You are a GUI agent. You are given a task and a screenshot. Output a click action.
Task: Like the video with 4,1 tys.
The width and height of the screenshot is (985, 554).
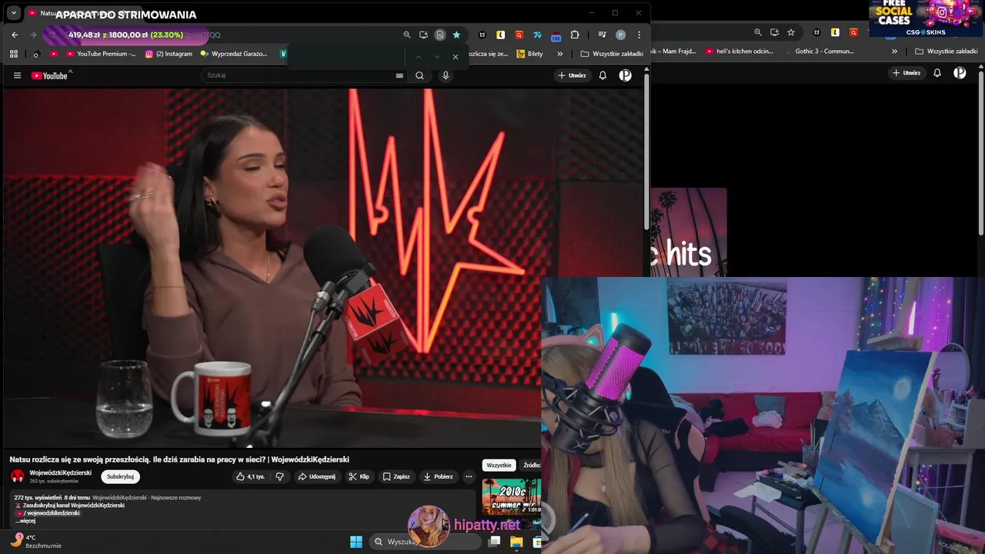point(251,477)
